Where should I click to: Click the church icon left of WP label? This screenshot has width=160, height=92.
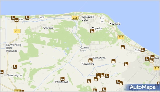click(27, 18)
